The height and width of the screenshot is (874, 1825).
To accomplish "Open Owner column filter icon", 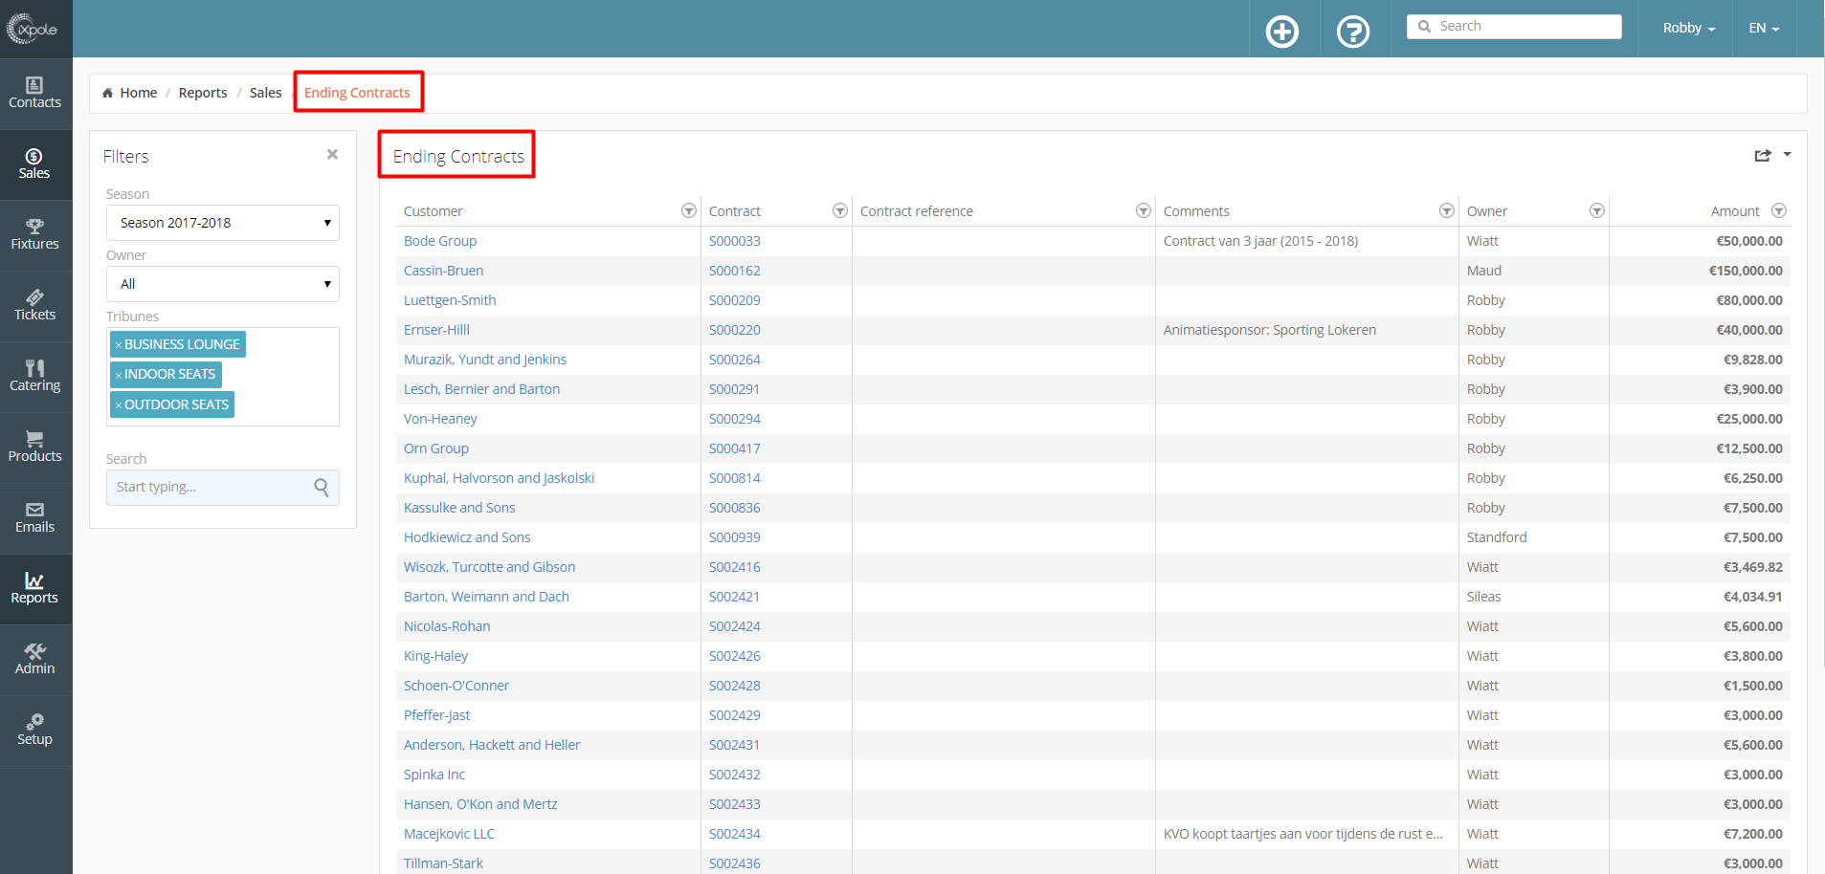I will 1597,210.
